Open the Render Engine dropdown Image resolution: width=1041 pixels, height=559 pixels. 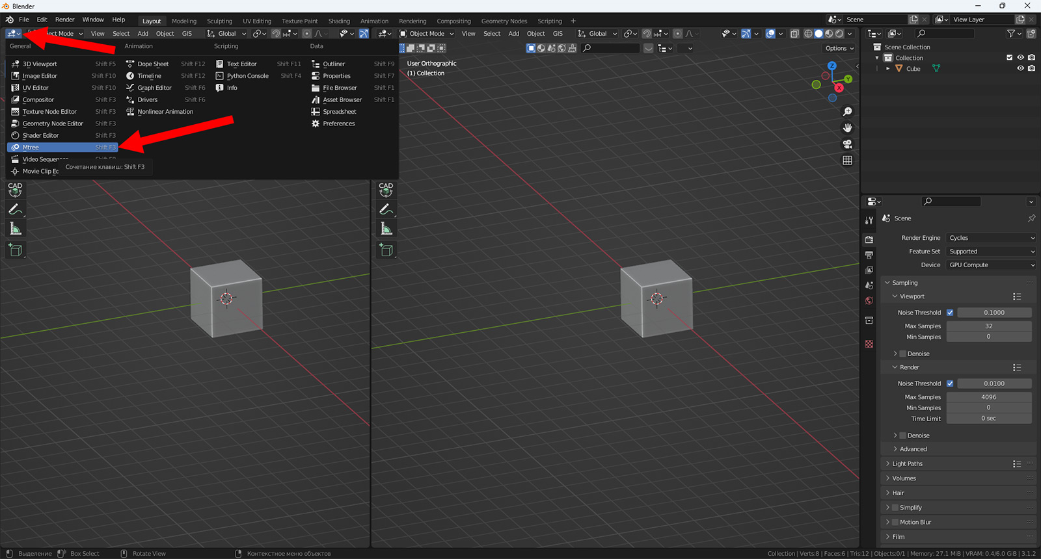coord(991,238)
